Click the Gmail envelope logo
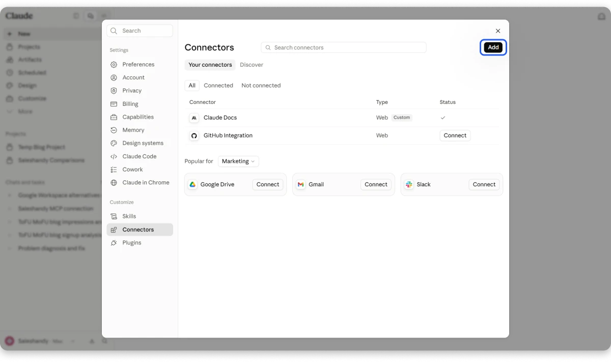 (301, 184)
